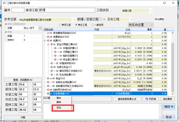Click the table scrollbar down arrow
This screenshot has width=179, height=122.
[173, 94]
